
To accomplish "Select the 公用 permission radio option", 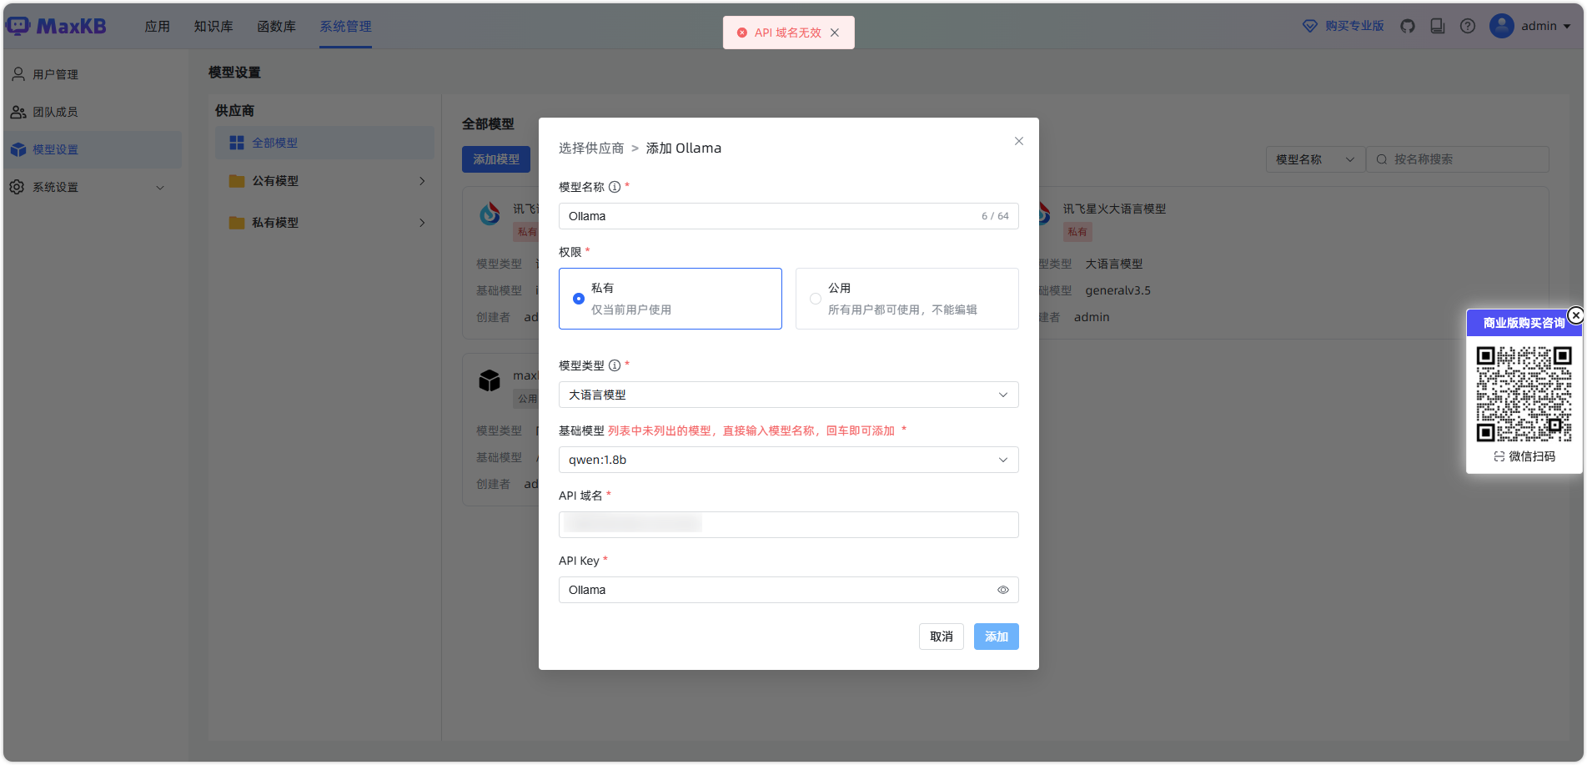I will pos(816,299).
